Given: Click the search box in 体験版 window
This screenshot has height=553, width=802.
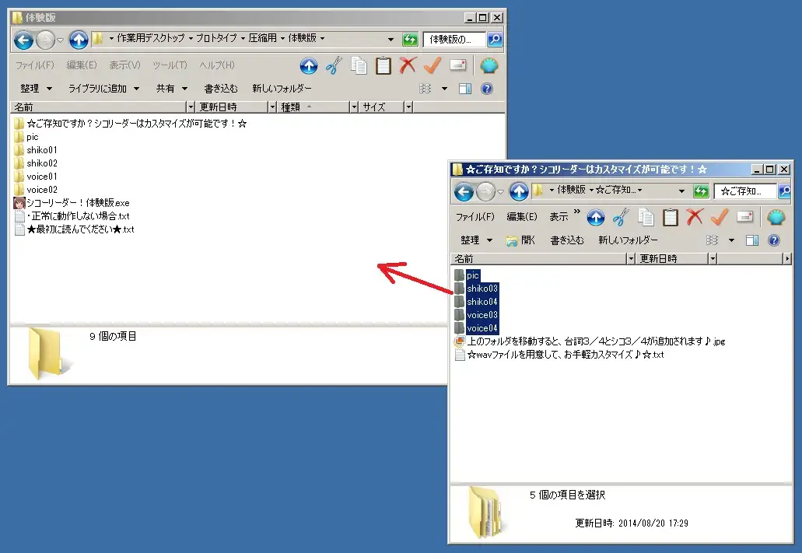Looking at the screenshot, I should [453, 39].
